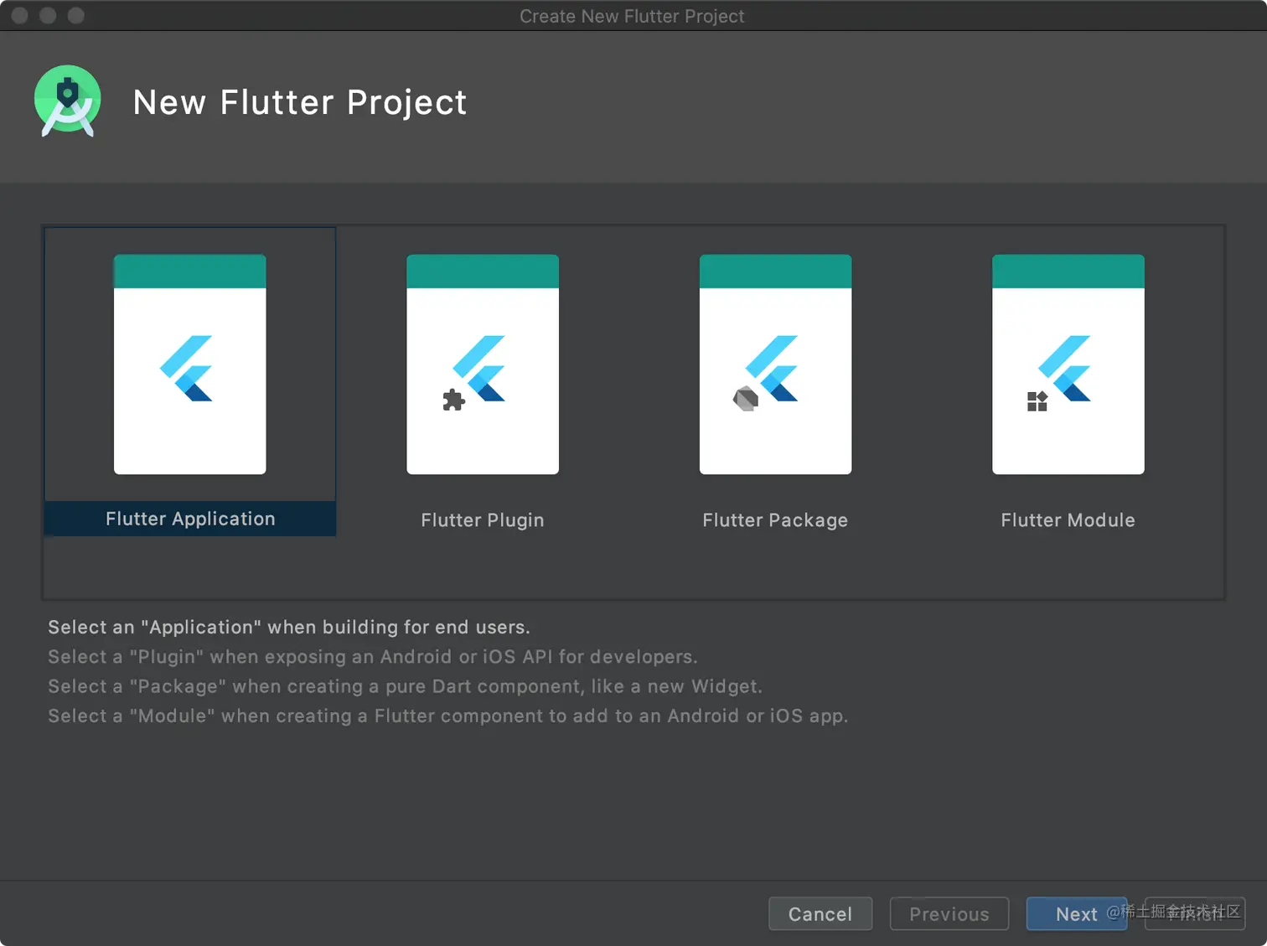The height and width of the screenshot is (946, 1267).
Task: Click the New Flutter Project heading
Action: [300, 102]
